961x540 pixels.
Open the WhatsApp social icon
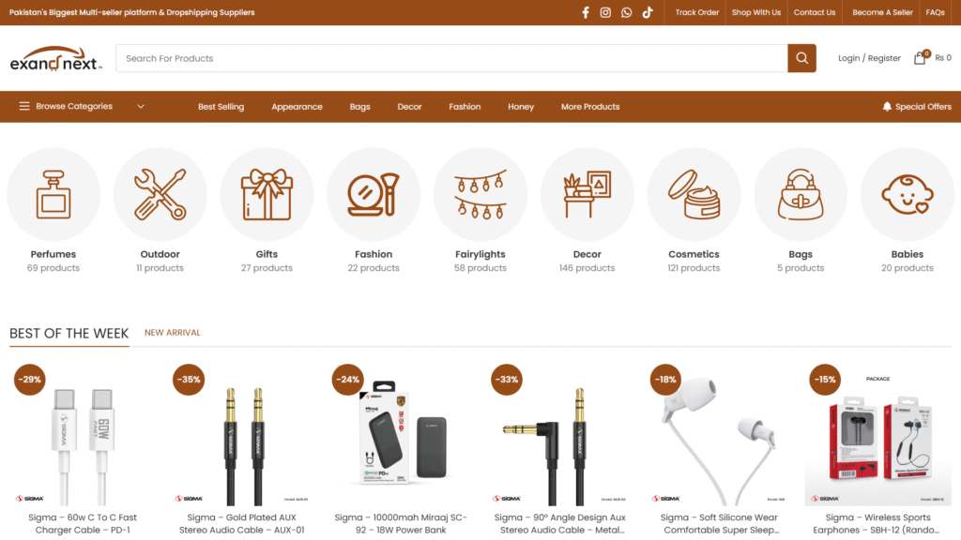tap(627, 12)
